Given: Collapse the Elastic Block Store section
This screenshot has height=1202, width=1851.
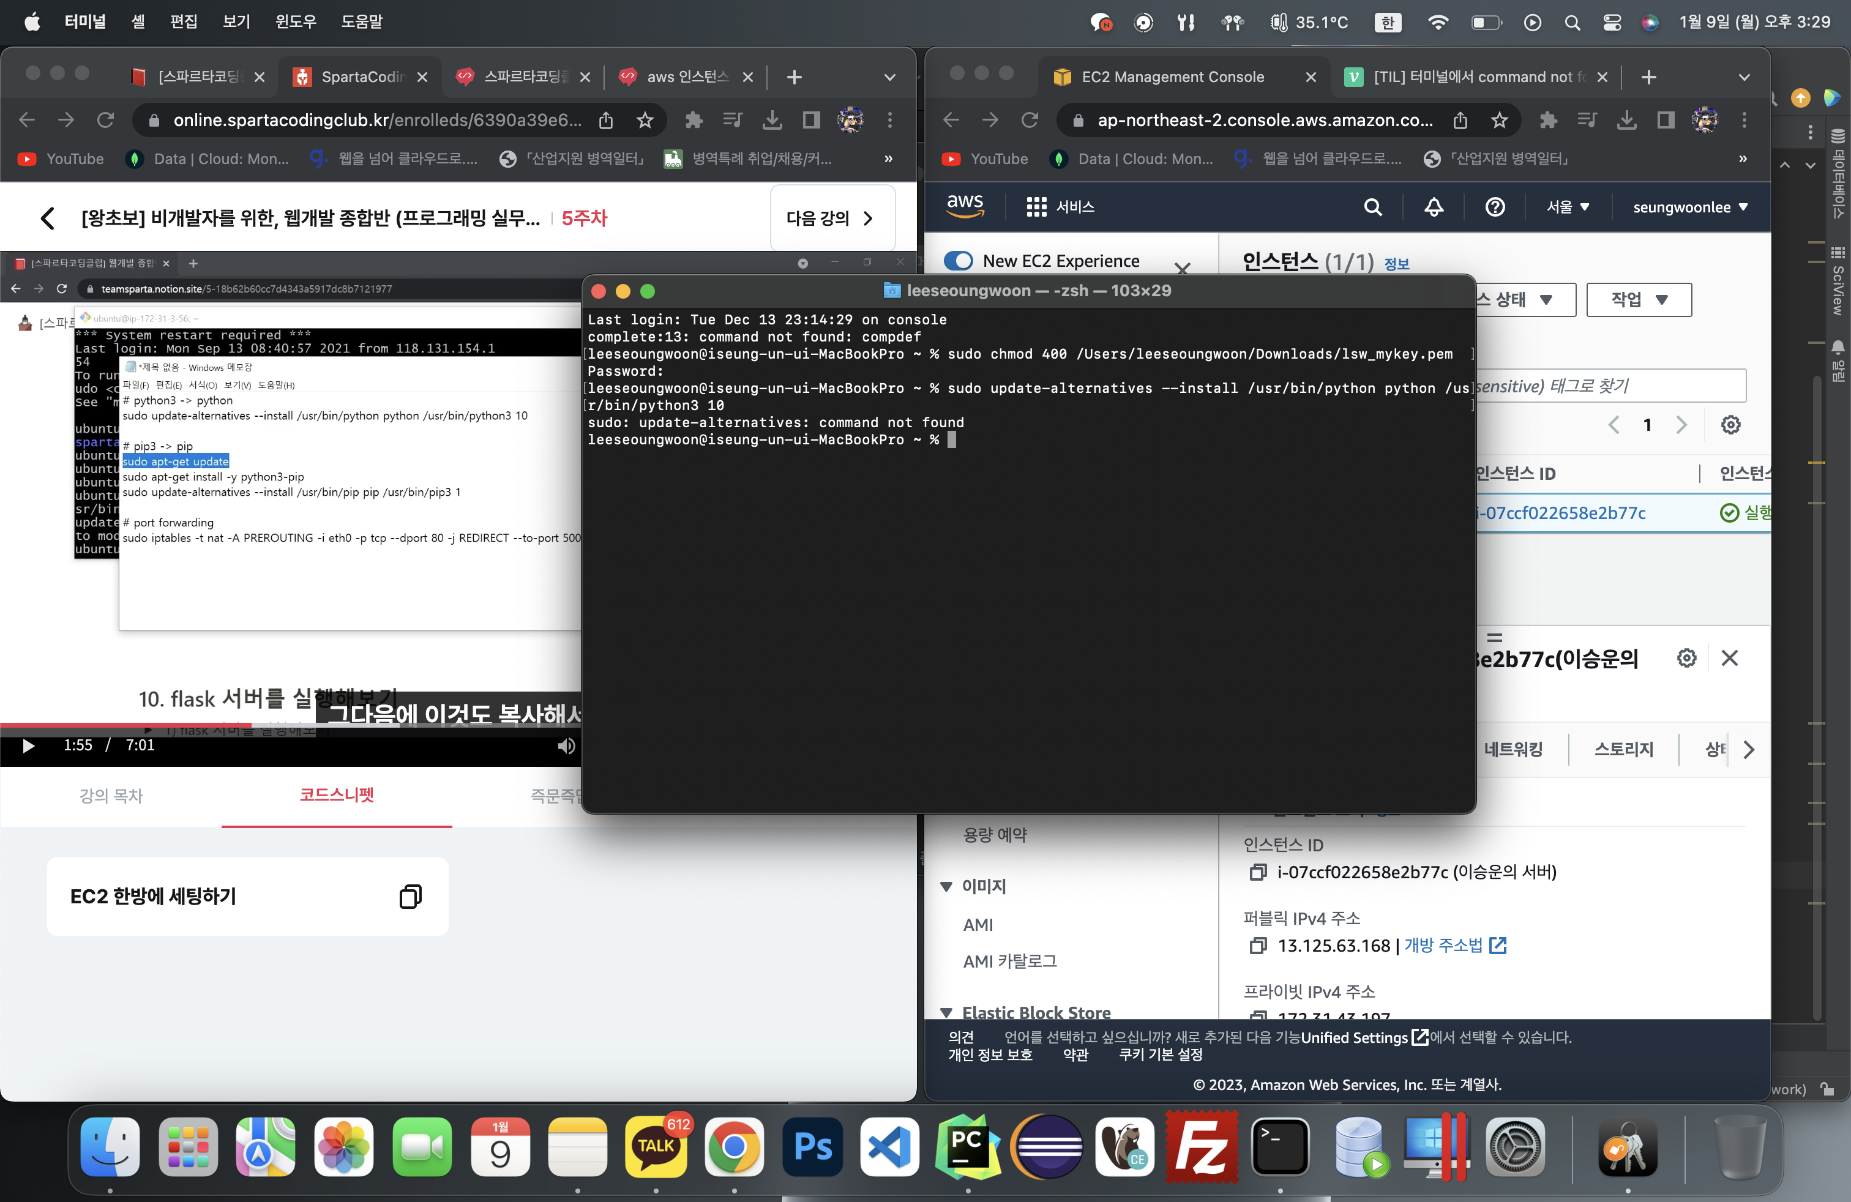Looking at the screenshot, I should (946, 1012).
